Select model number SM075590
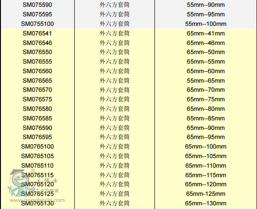This screenshot has width=257, height=209. 37,5
